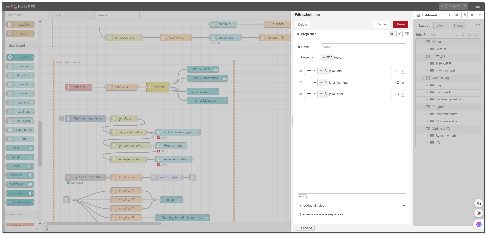Click the workspace horizontal scrollbar
The image size is (486, 234).
pos(104,224)
